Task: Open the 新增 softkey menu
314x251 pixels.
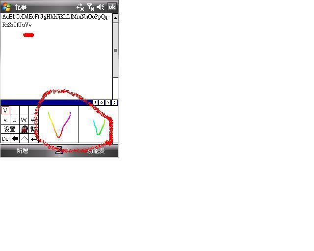Action: pos(22,151)
